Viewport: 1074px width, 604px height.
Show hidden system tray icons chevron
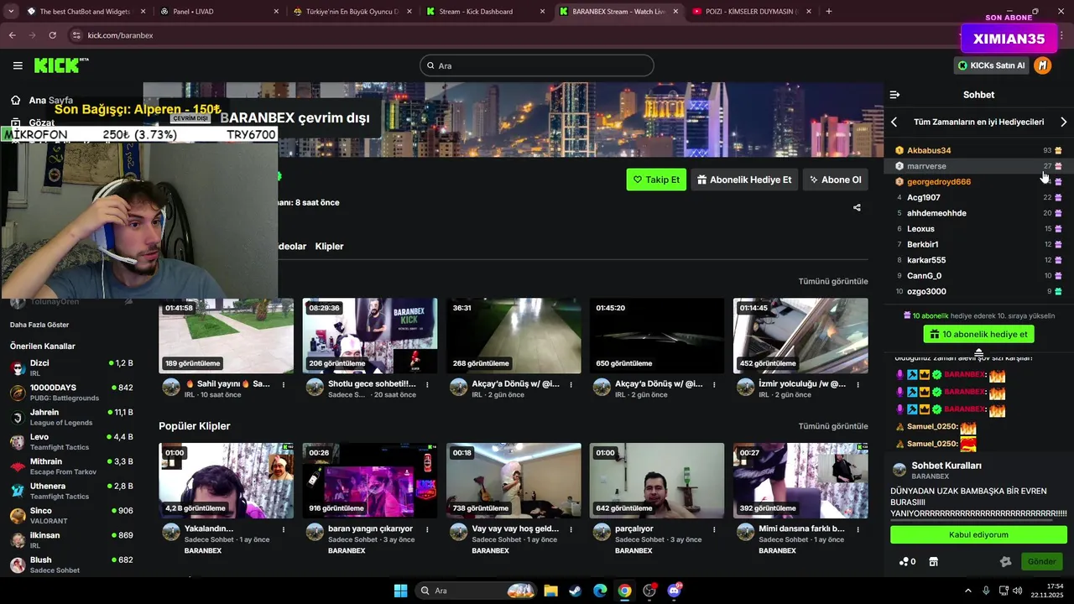click(x=967, y=591)
